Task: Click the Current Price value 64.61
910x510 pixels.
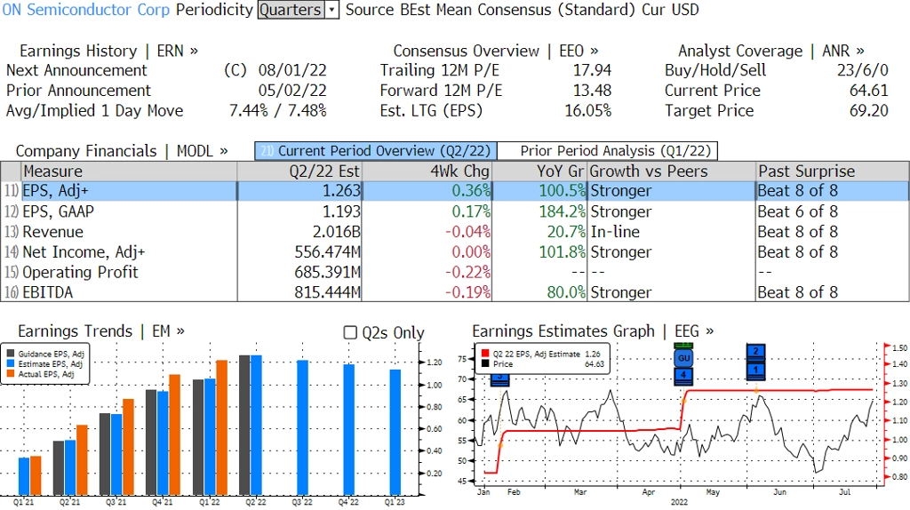Action: coord(868,91)
